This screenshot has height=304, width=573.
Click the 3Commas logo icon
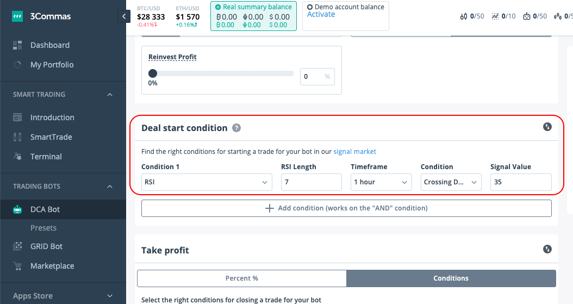(x=17, y=17)
